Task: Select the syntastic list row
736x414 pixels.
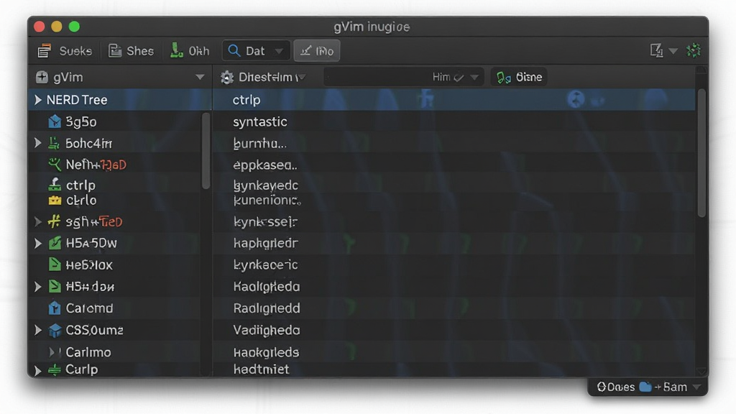Action: [454, 121]
